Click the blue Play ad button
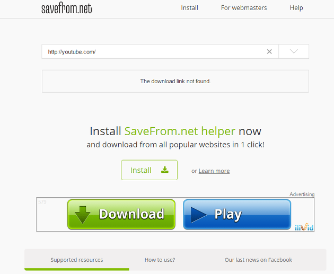Image resolution: width=334 pixels, height=274 pixels. point(237,215)
